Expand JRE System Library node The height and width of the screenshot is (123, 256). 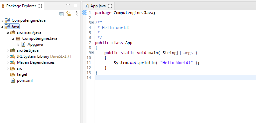click(x=8, y=57)
